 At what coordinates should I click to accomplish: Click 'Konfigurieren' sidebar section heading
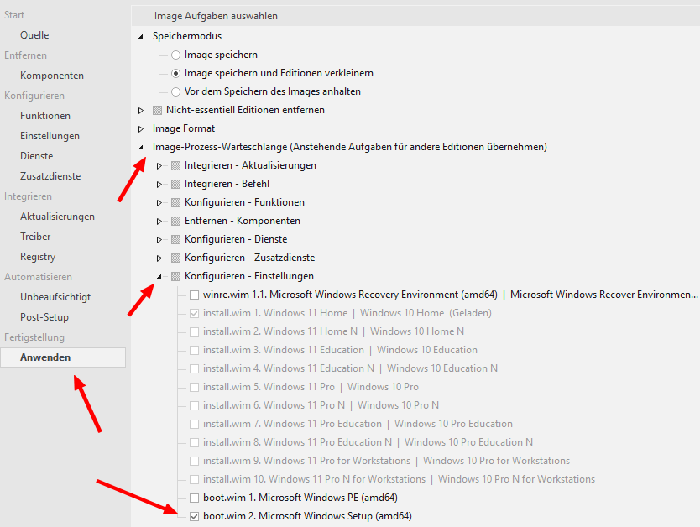(34, 96)
